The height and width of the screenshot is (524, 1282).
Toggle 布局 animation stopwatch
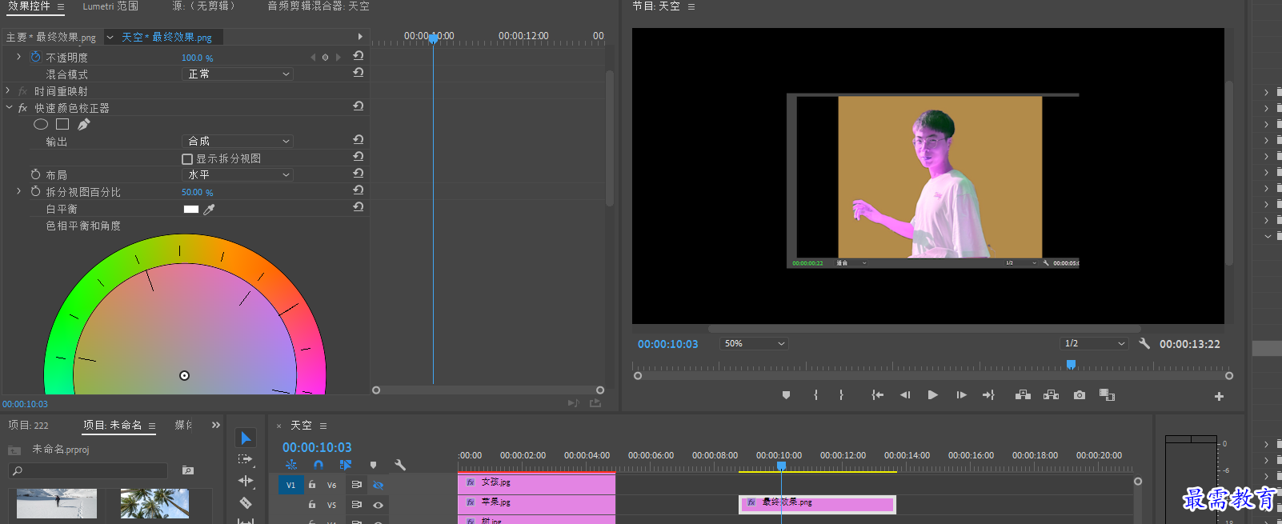(35, 174)
